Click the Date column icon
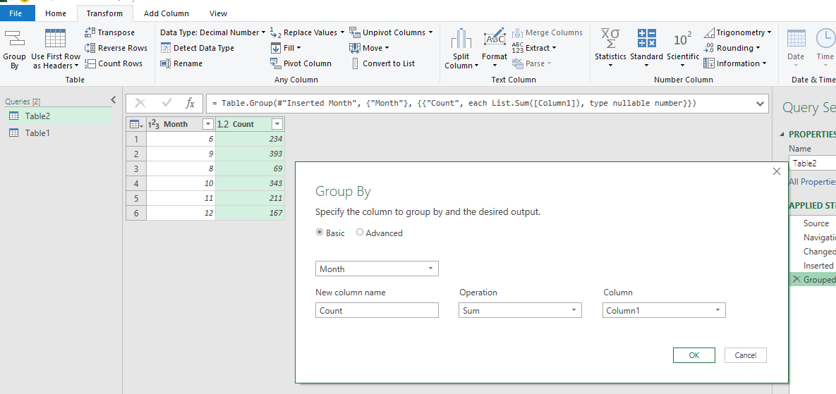 (x=796, y=38)
